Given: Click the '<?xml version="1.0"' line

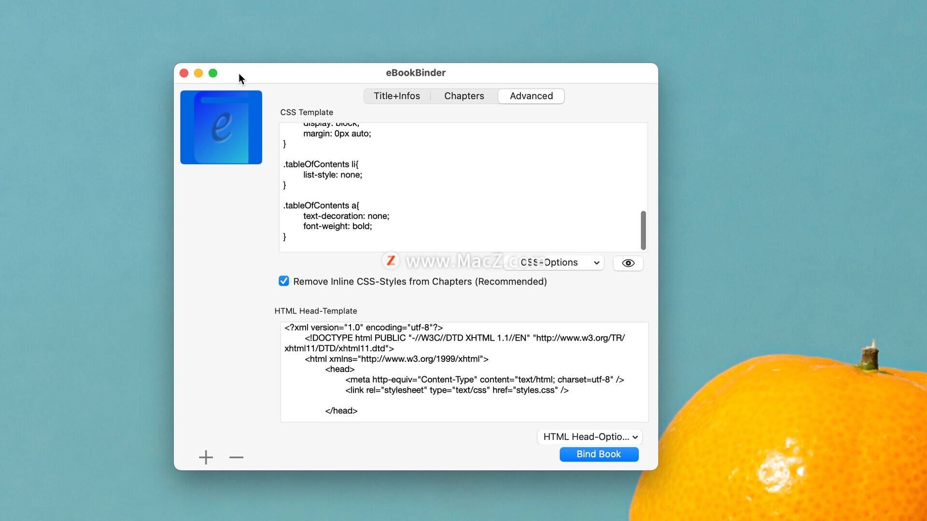Looking at the screenshot, I should [364, 328].
